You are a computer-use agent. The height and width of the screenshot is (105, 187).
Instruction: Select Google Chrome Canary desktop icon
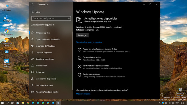[7, 42]
